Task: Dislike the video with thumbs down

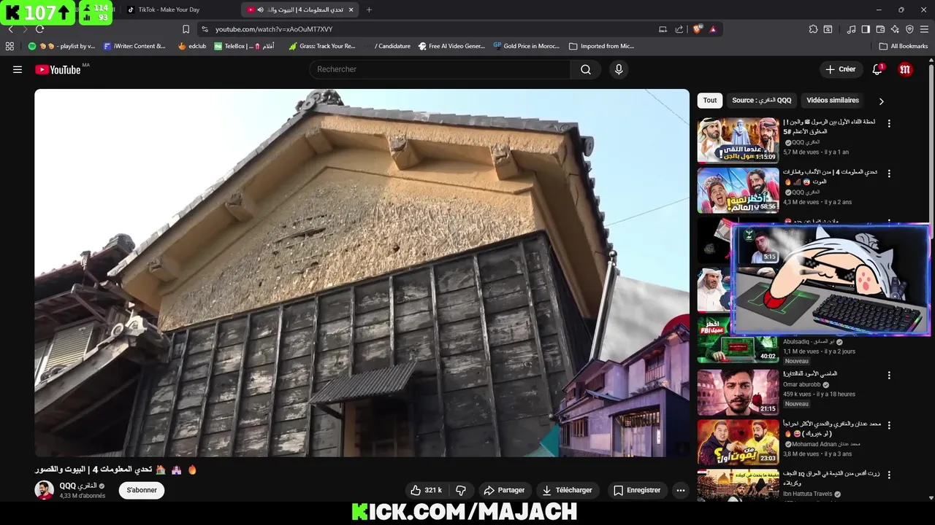Action: pyautogui.click(x=461, y=490)
